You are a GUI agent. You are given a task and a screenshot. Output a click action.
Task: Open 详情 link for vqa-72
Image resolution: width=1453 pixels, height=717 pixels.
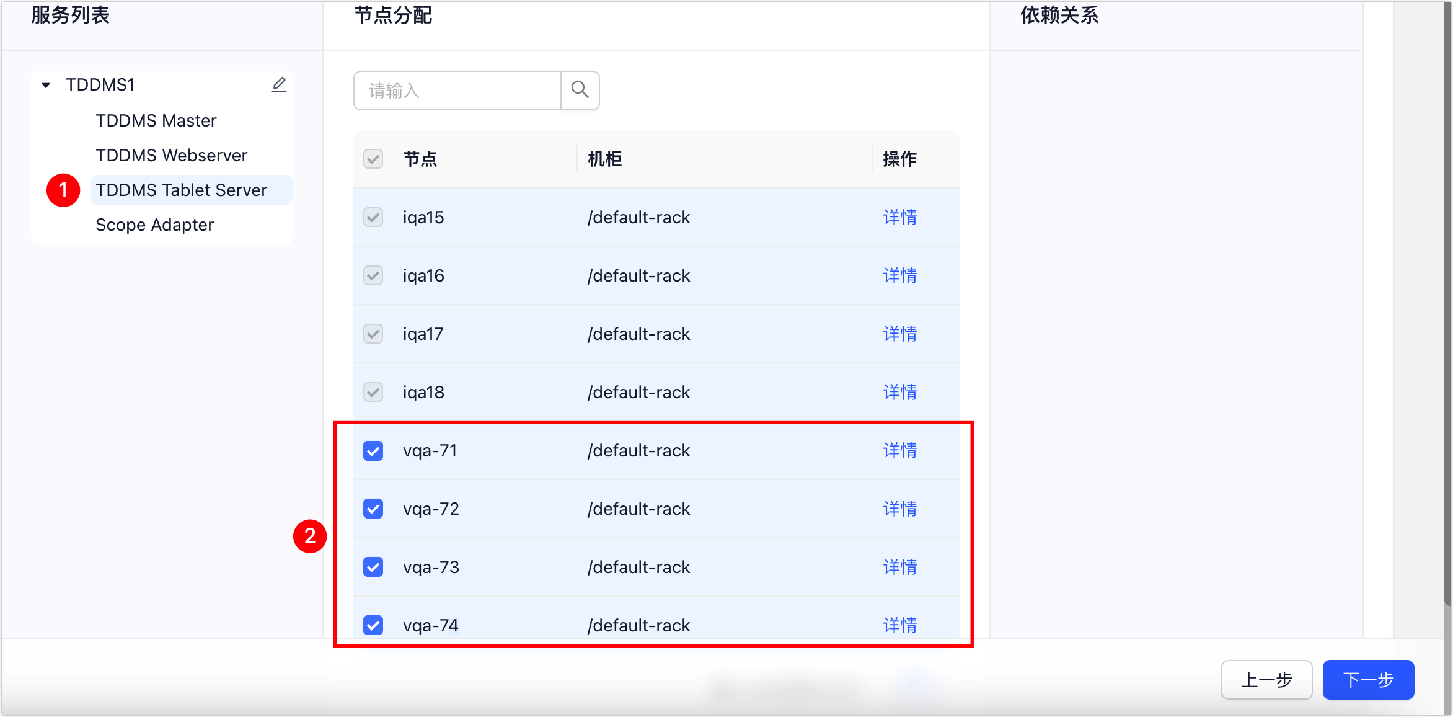[900, 509]
